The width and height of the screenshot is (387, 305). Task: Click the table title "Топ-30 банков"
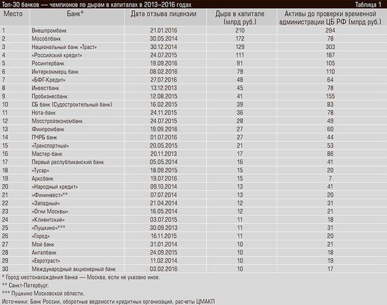coord(96,5)
